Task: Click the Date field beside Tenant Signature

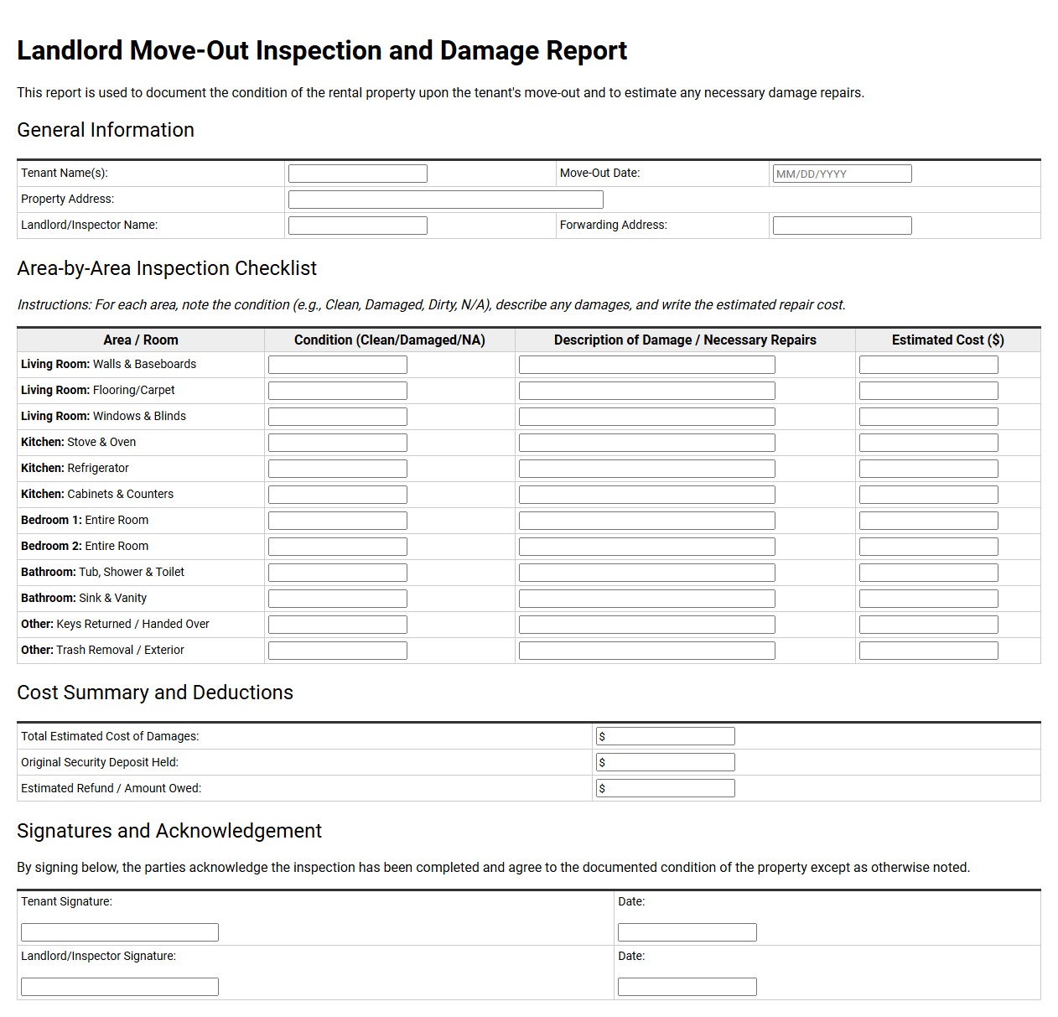Action: 687,932
